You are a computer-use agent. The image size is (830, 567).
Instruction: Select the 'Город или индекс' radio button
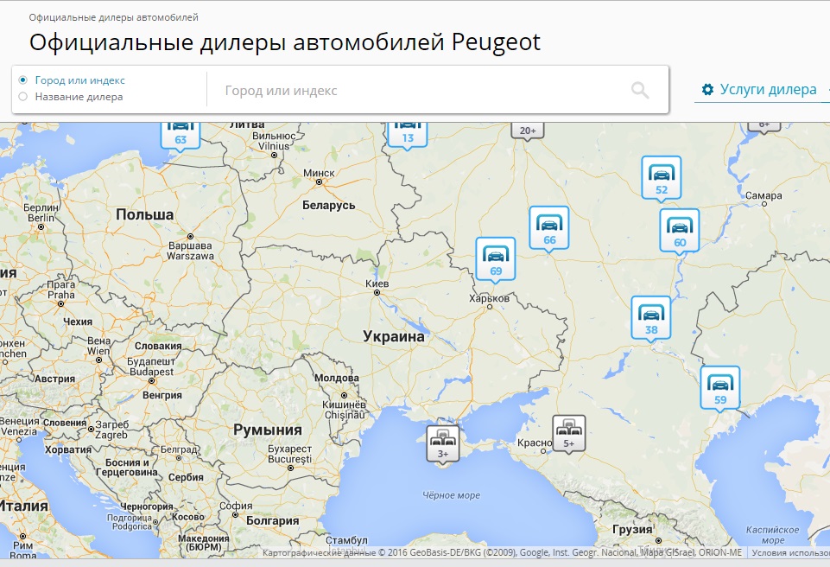[x=23, y=80]
